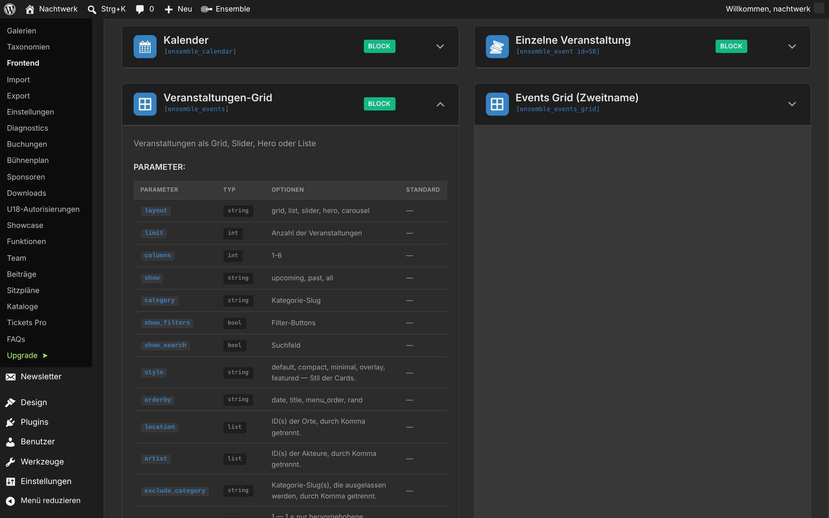This screenshot has width=829, height=518.
Task: Collapse the Veranstaltungen-Grid card chevron
Action: [440, 104]
